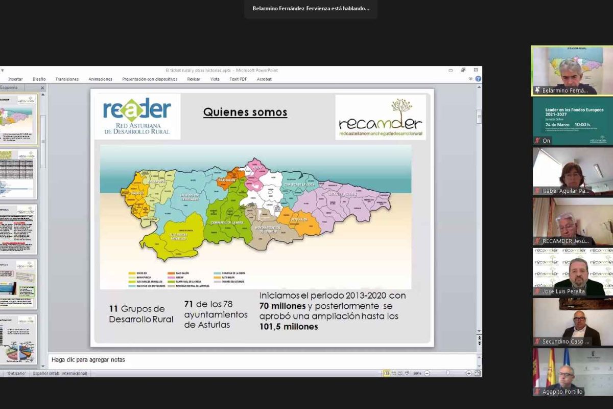Click 'Iniciamos el periodo 2013-2020' text box

(x=333, y=311)
